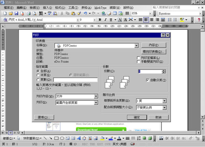Toggle Italic formatting button
Viewport: 205px width, 147px height.
tap(105, 20)
